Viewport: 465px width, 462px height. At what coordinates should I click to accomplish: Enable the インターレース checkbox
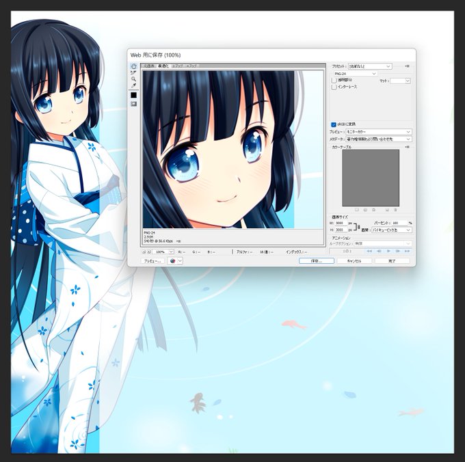tap(334, 87)
